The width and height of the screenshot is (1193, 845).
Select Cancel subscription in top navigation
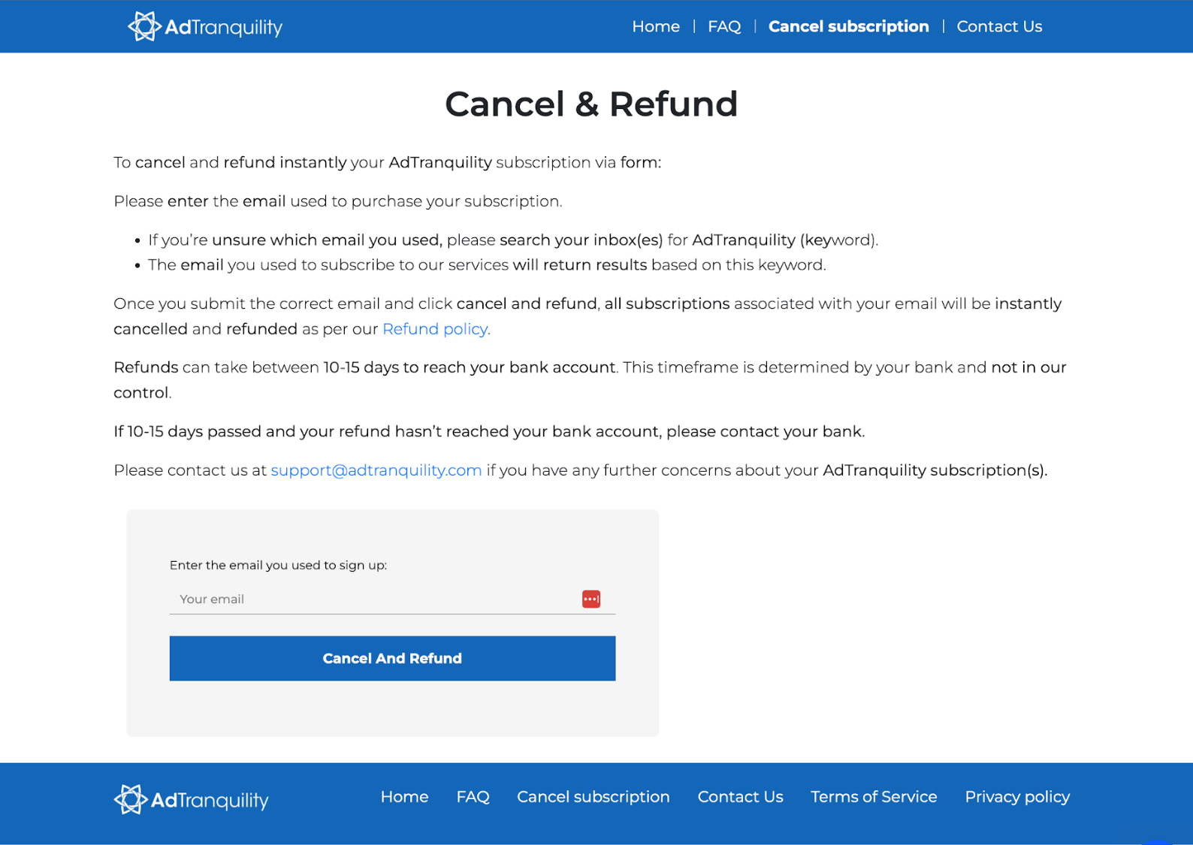point(848,26)
